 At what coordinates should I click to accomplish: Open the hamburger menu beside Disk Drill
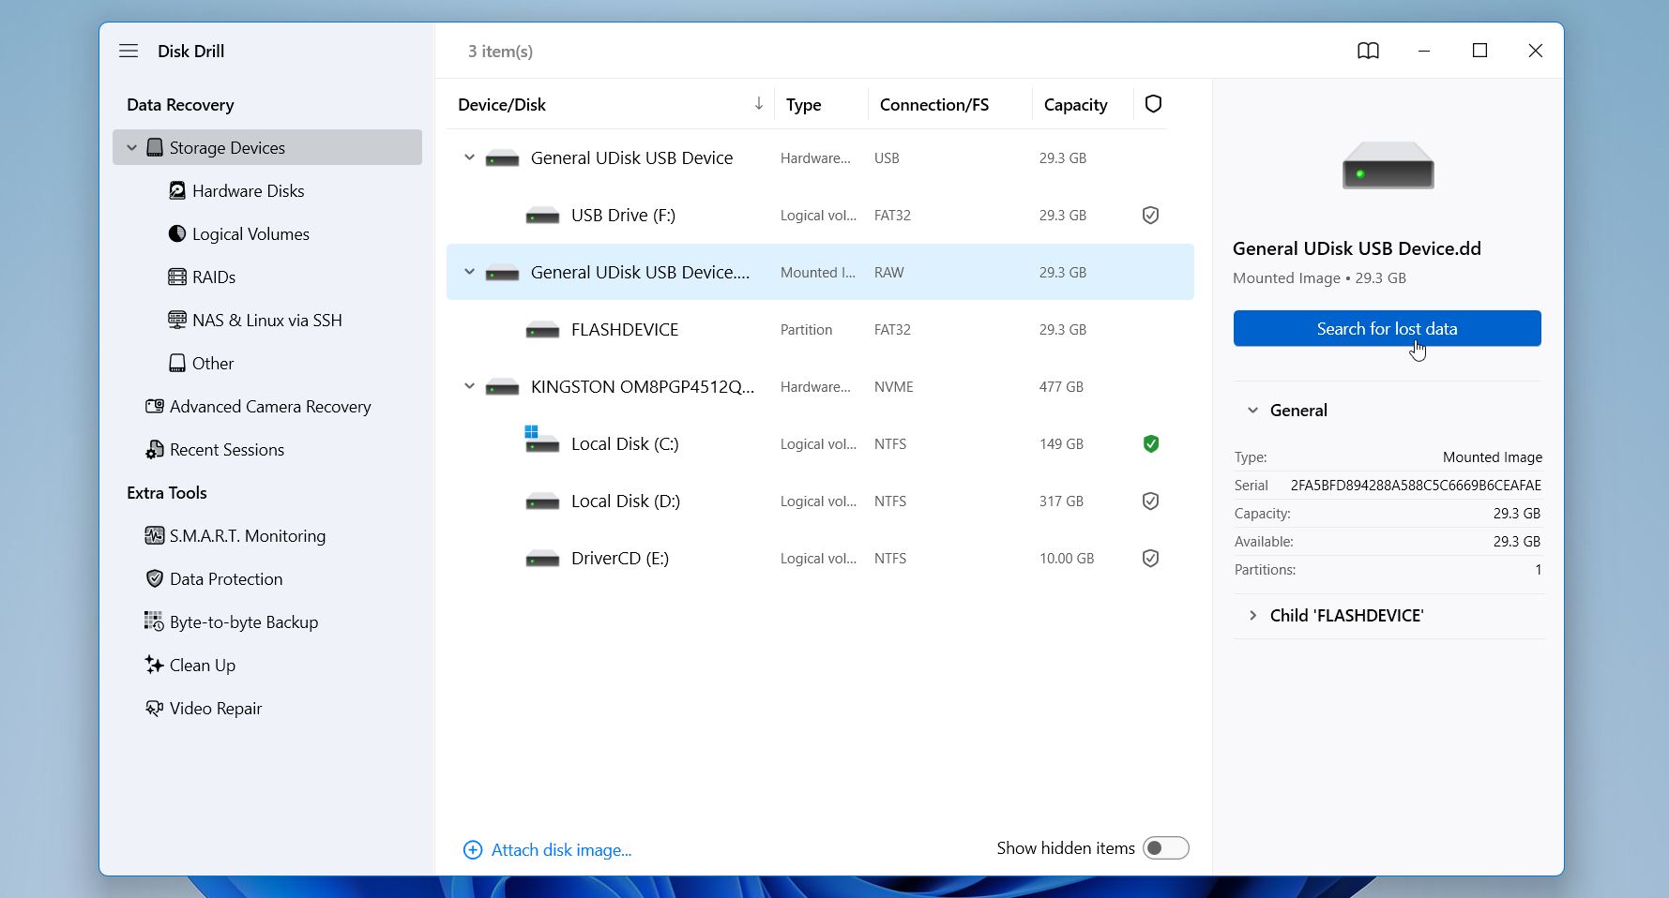(129, 51)
